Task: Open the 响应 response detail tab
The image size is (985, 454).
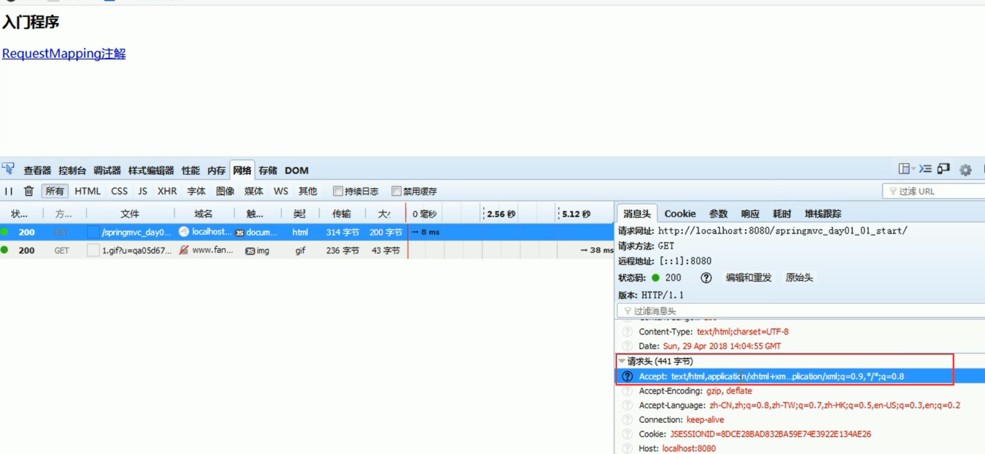Action: point(750,214)
